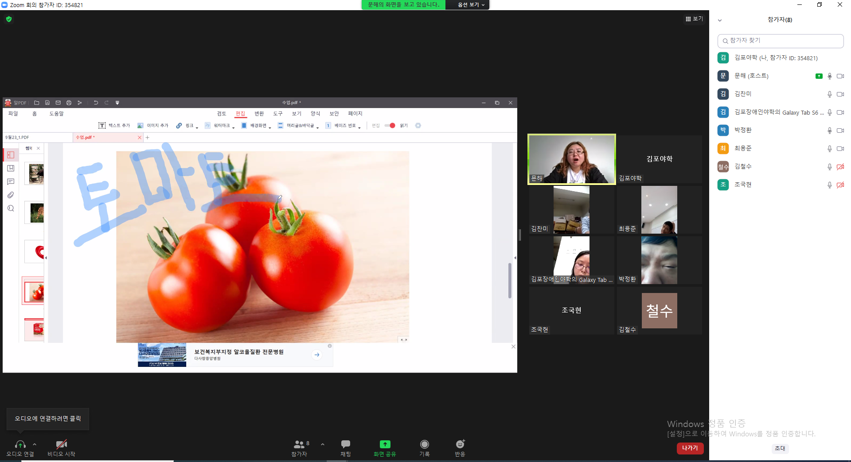This screenshot has width=851, height=462.
Task: Click the 초대 invite button
Action: coord(780,449)
